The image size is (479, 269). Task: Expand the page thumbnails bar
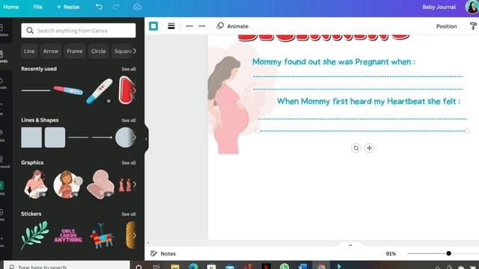(x=350, y=245)
